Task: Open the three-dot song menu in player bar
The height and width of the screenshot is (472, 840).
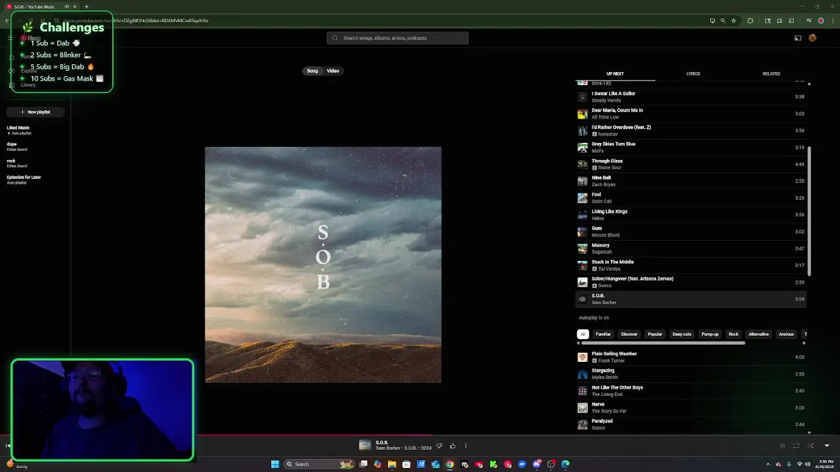Action: click(466, 446)
